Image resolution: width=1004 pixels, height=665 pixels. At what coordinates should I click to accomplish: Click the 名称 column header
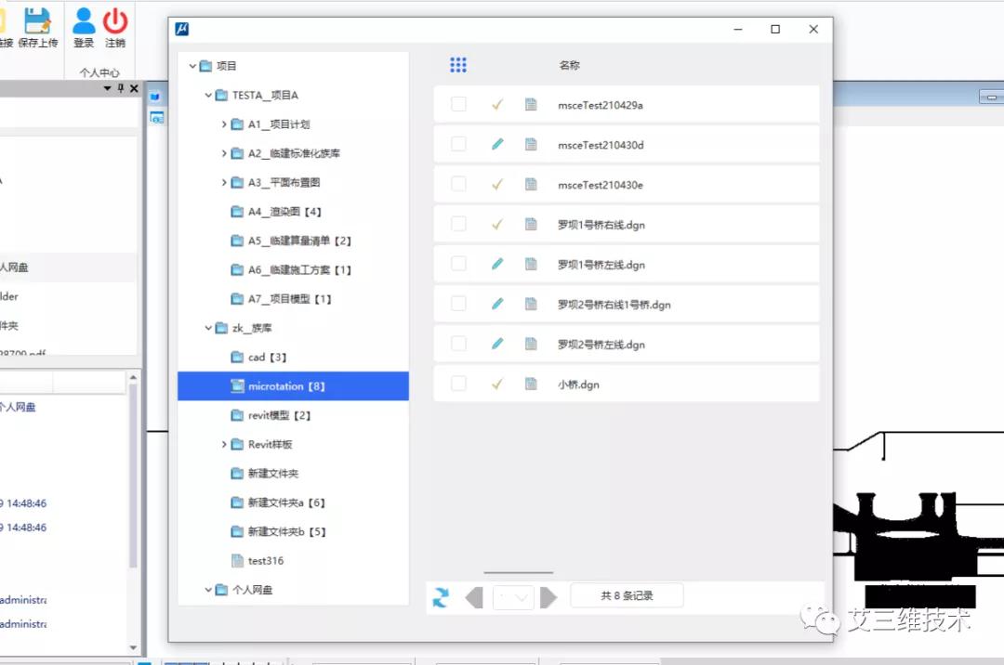(570, 65)
